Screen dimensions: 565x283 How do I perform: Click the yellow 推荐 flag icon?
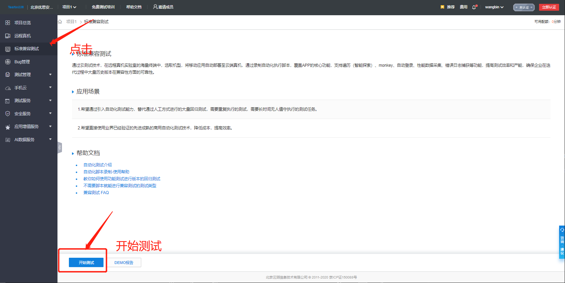(x=442, y=7)
